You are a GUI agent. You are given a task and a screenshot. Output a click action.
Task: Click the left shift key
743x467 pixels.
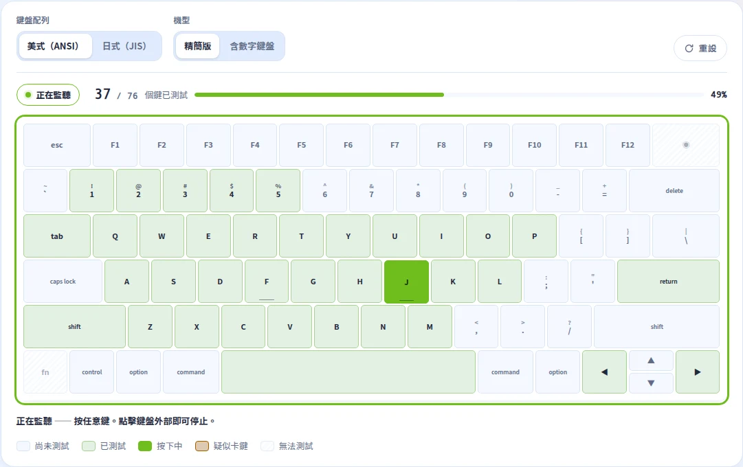pyautogui.click(x=74, y=326)
